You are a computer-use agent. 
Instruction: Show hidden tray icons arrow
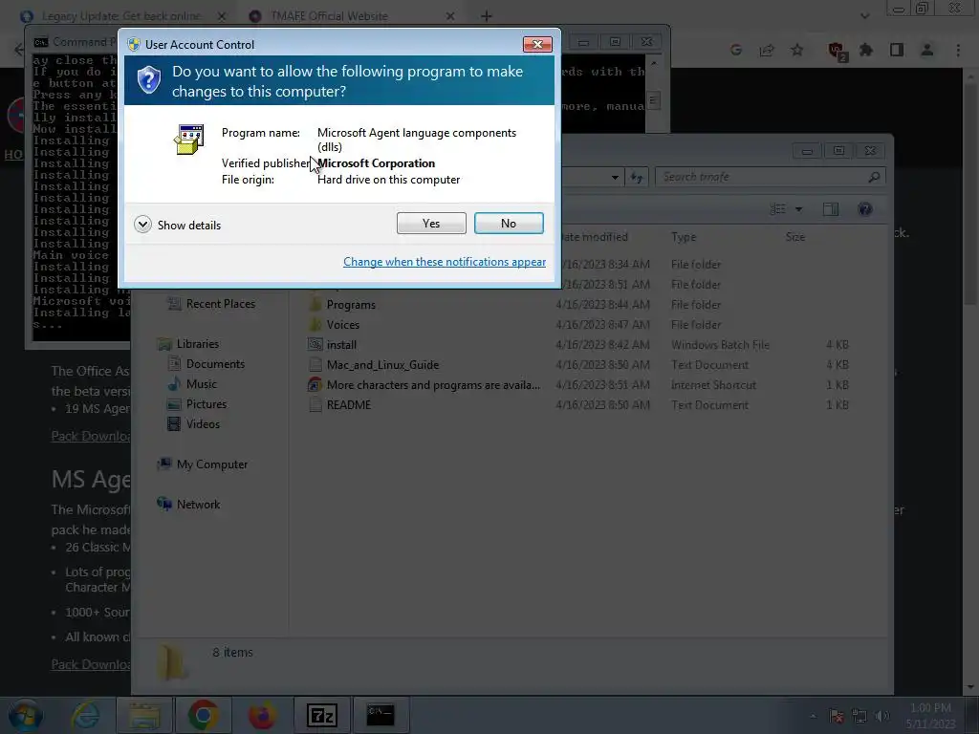[x=813, y=716]
